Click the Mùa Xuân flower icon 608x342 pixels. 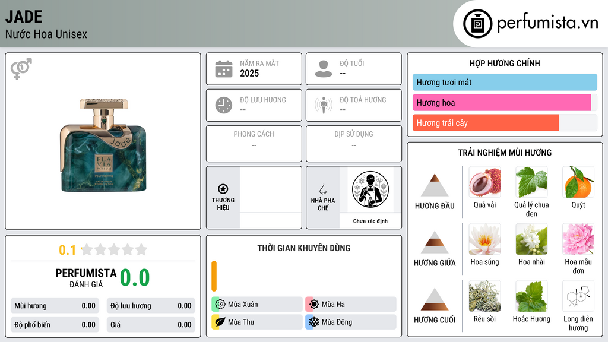point(220,305)
